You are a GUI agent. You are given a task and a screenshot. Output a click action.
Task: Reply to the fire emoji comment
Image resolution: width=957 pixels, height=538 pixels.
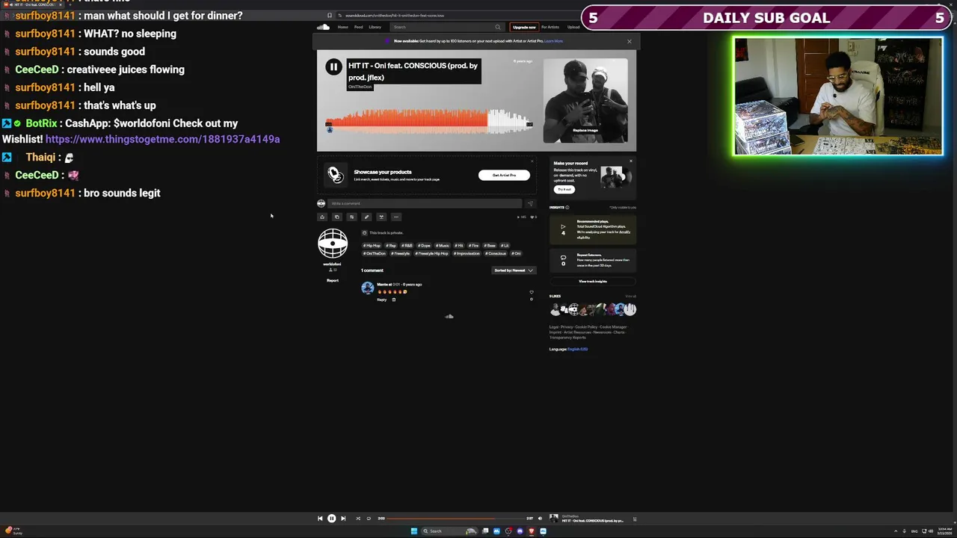click(x=381, y=300)
